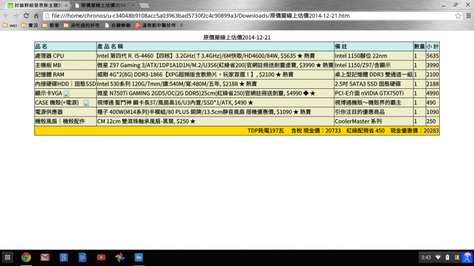Click the Intel I5-4460 product description

click(x=206, y=56)
